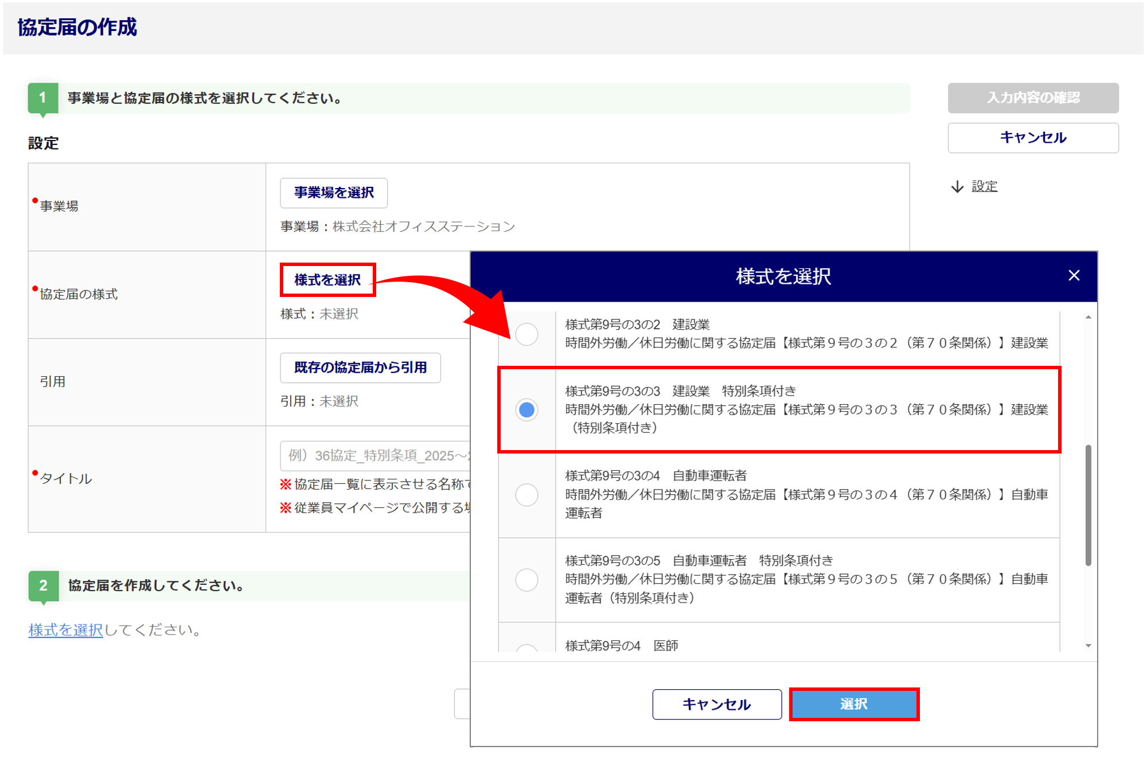The width and height of the screenshot is (1147, 766).
Task: Click the 設定 anchor link on right
Action: (984, 187)
